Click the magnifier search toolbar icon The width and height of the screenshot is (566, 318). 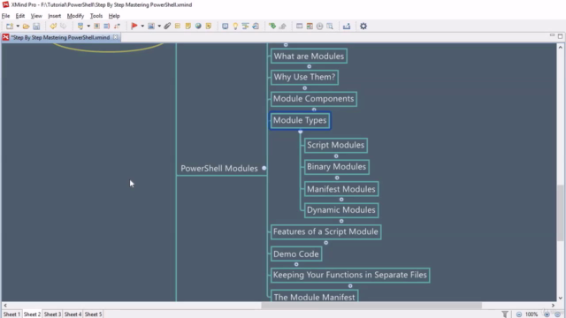pos(330,26)
